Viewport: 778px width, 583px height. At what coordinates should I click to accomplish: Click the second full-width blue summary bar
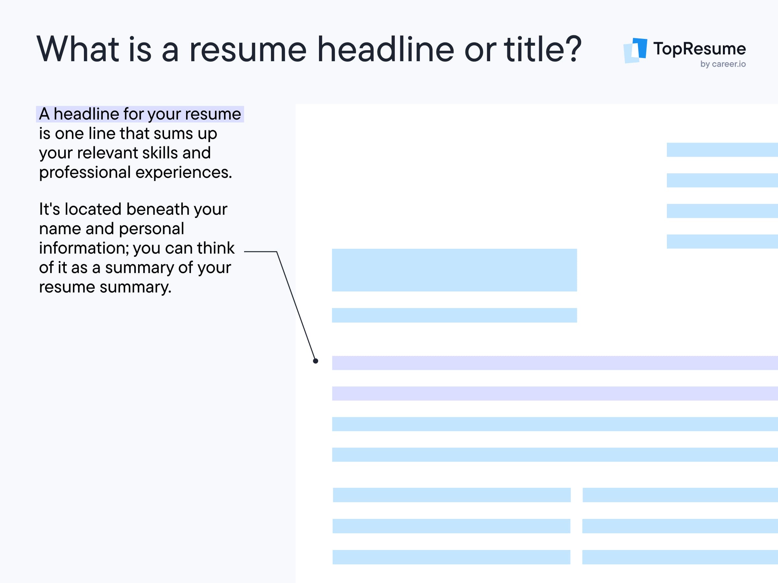click(554, 454)
